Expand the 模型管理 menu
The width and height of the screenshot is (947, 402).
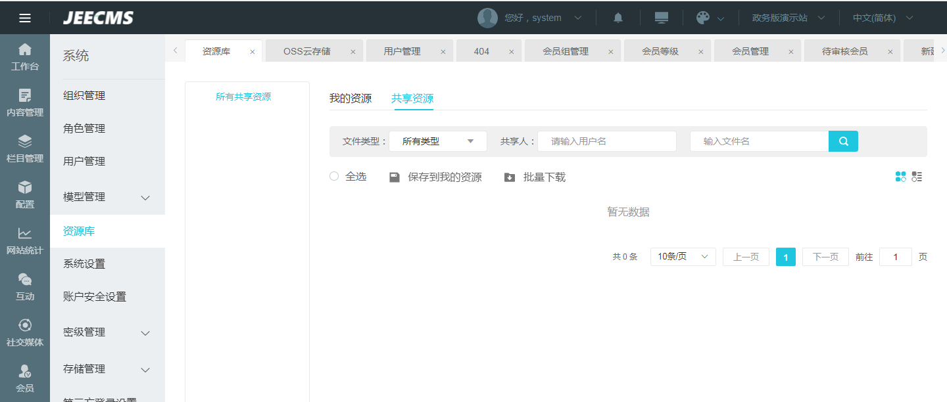tap(107, 197)
